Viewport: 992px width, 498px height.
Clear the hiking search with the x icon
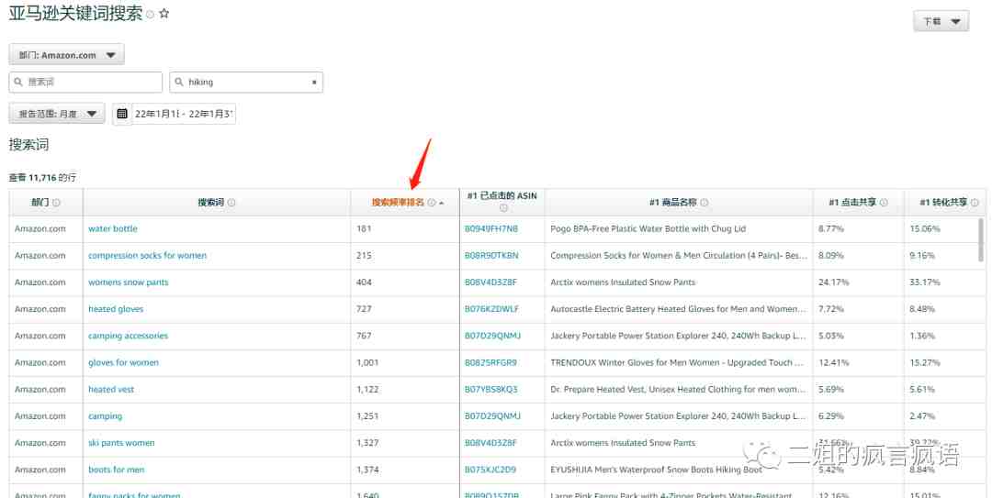[314, 83]
